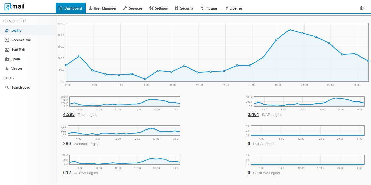
Task: Click the Spam folder icon
Action: [x=7, y=59]
